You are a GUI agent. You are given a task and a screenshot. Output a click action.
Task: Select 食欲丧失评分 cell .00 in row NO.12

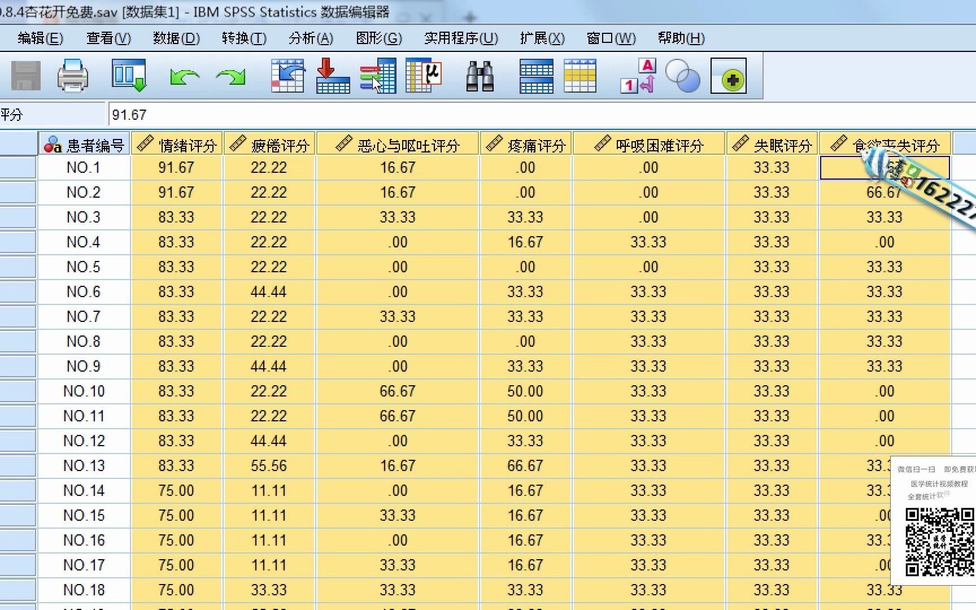pyautogui.click(x=885, y=441)
